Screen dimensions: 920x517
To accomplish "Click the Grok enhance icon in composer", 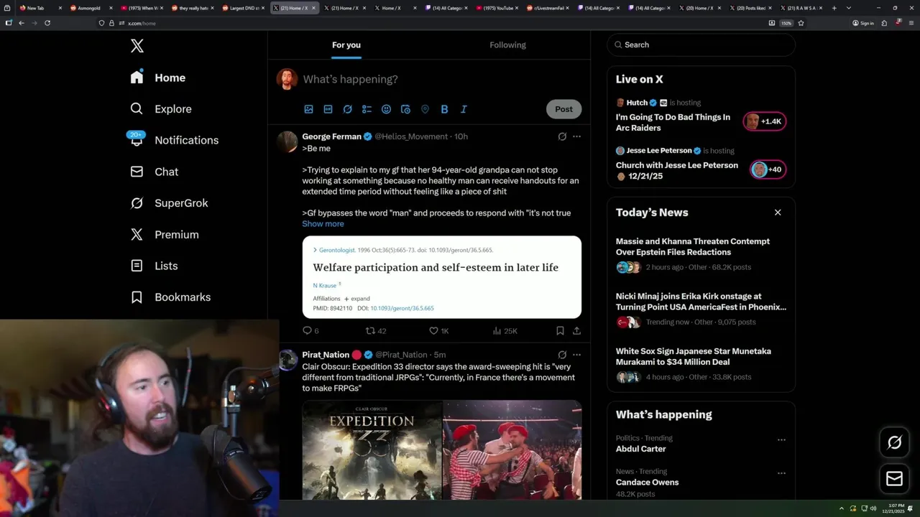I will (x=347, y=109).
